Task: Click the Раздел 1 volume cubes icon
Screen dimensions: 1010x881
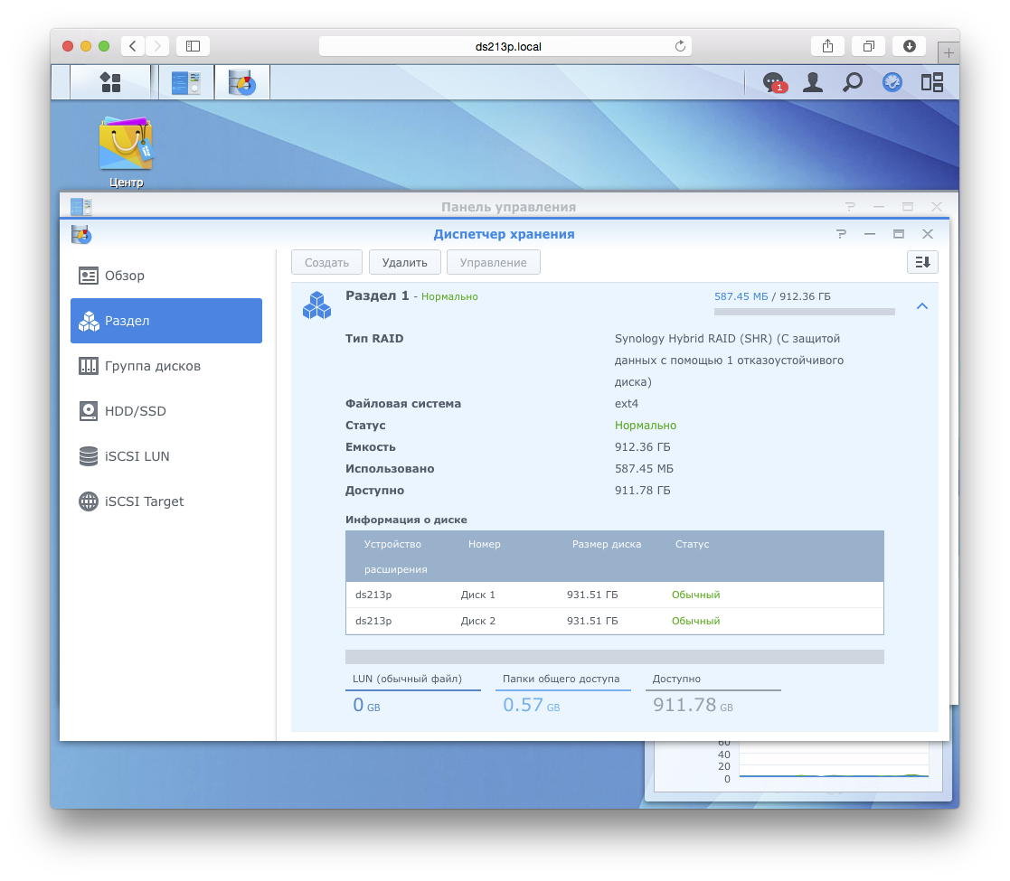Action: click(316, 305)
